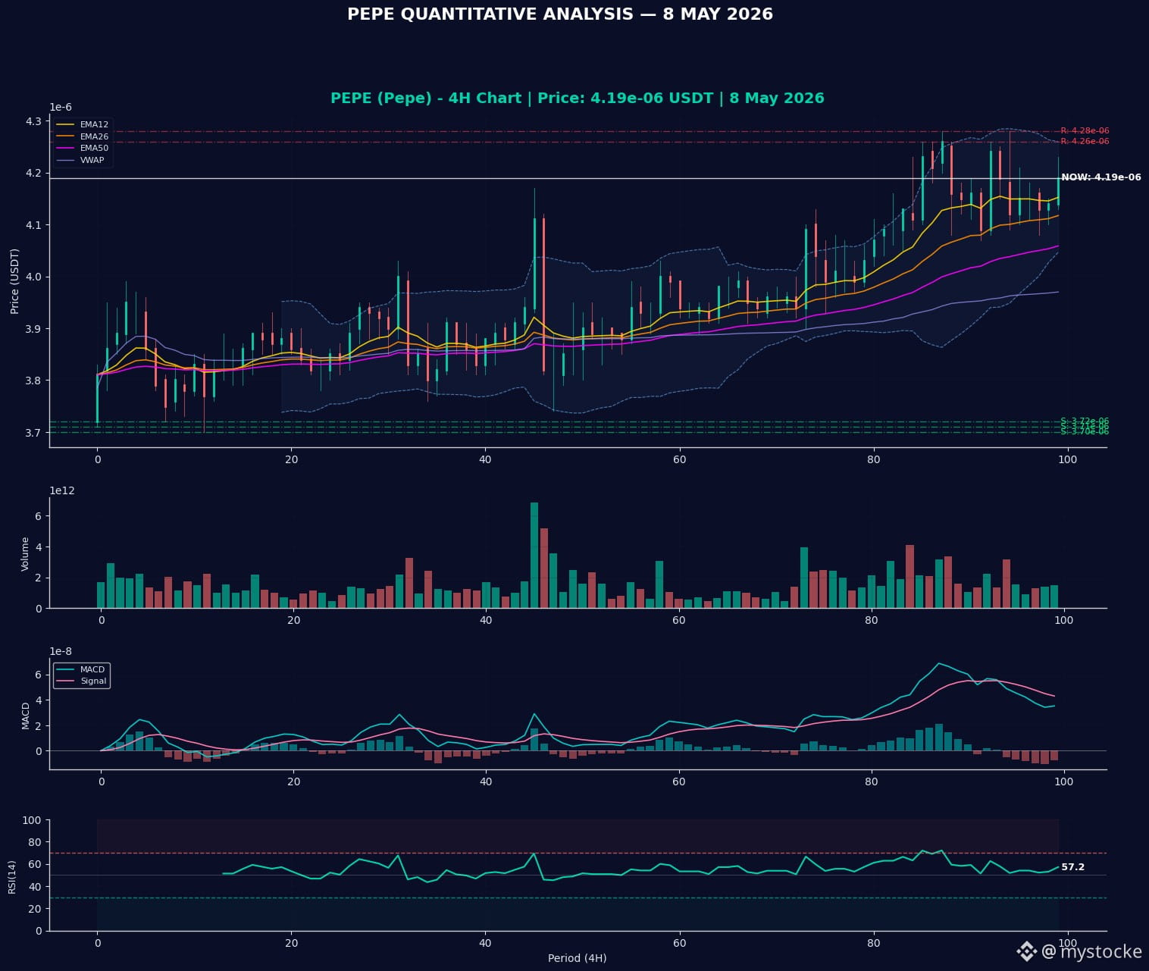Click the "R: 4.28e-06" resistance label
This screenshot has width=1149, height=971.
(1085, 131)
